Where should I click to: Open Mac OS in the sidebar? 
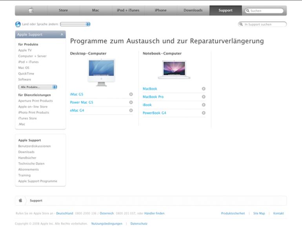(24, 68)
